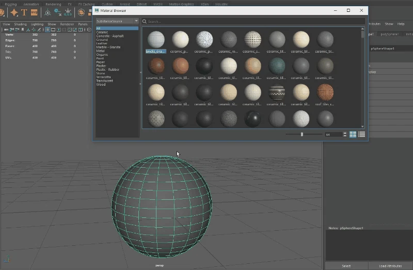Switch Material Browser to grid thumbnail view
The image size is (413, 270).
pyautogui.click(x=353, y=134)
